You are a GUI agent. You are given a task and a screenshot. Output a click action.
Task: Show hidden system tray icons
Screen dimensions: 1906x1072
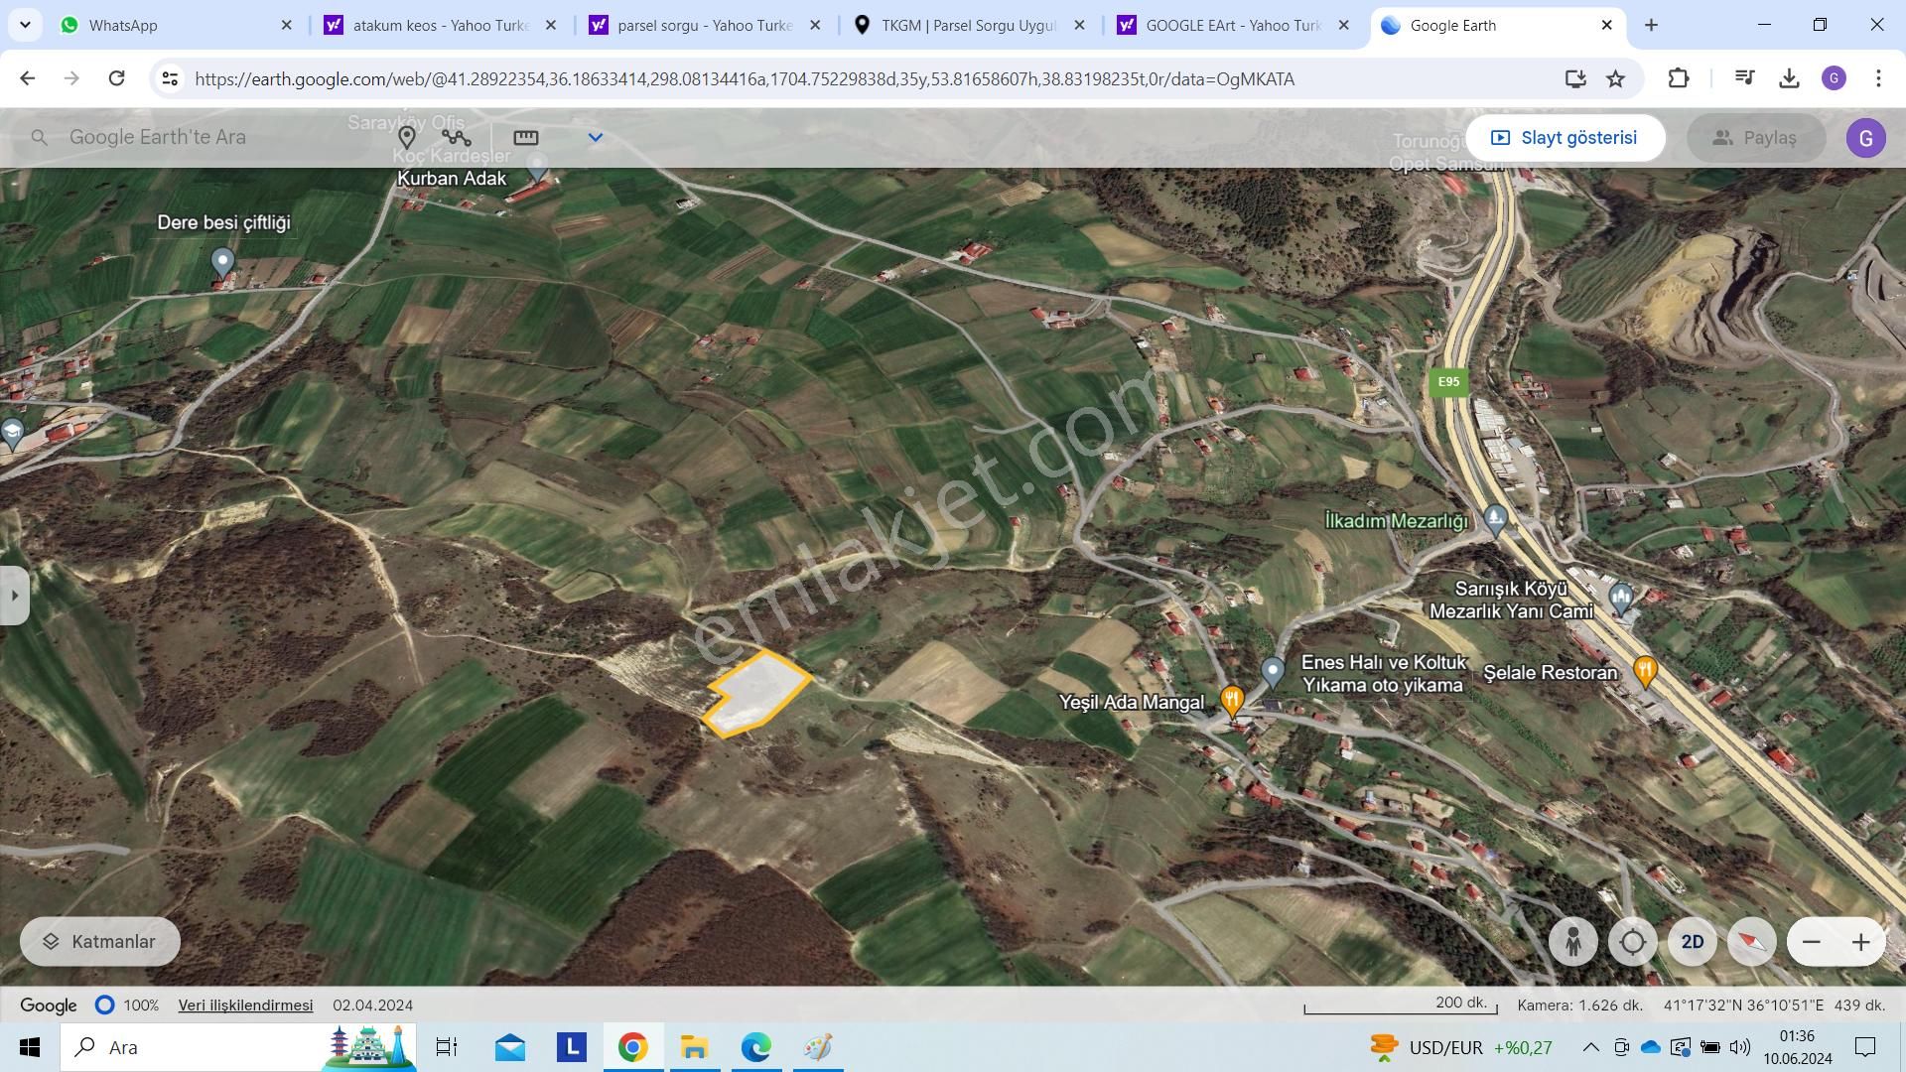[x=1589, y=1047]
